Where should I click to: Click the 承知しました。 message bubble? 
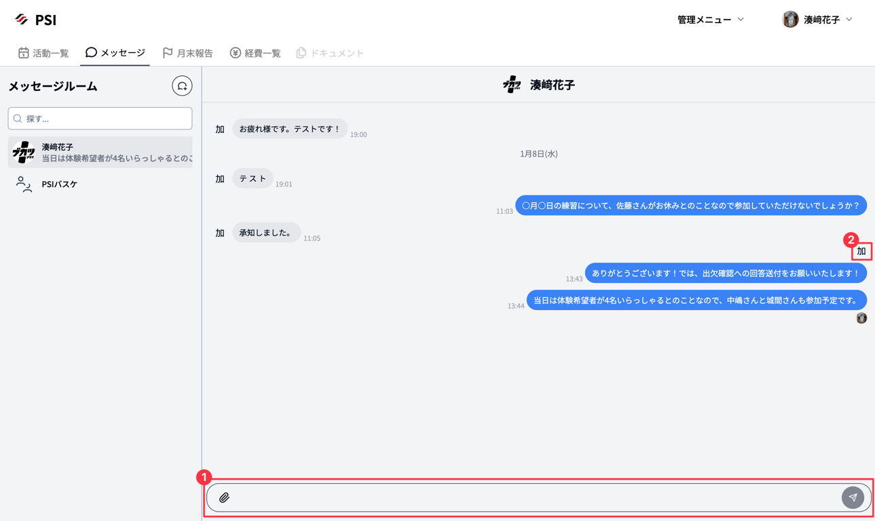pos(266,233)
